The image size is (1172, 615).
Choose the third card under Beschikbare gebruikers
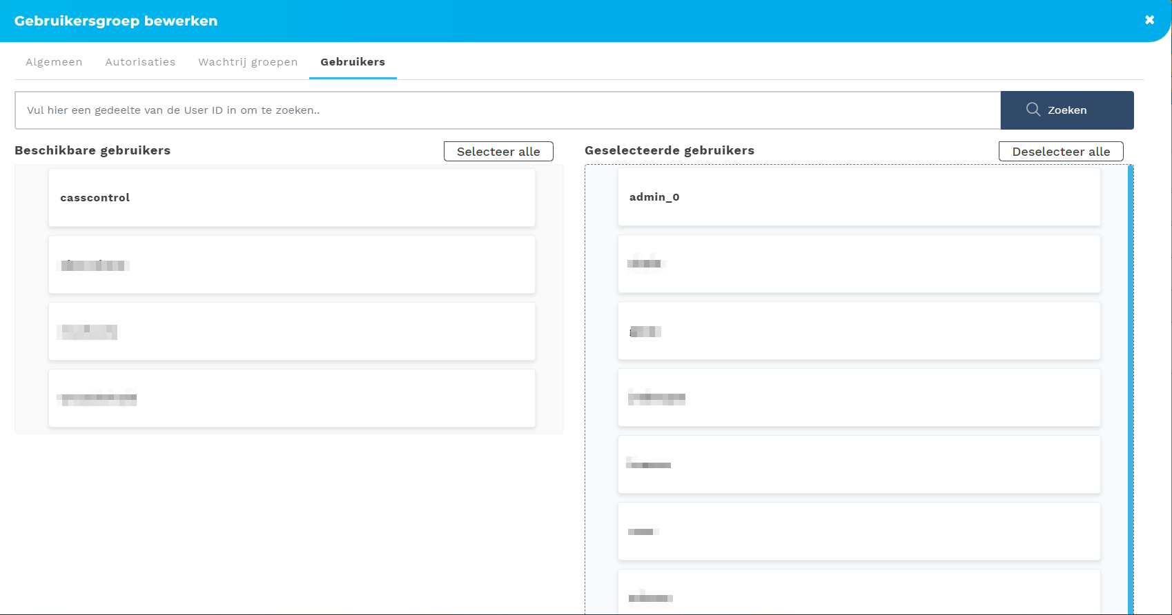coord(291,332)
